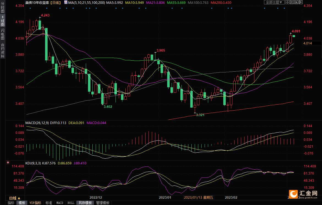
Task: Click the red sun marker beside KDJ
Action: (8, 162)
